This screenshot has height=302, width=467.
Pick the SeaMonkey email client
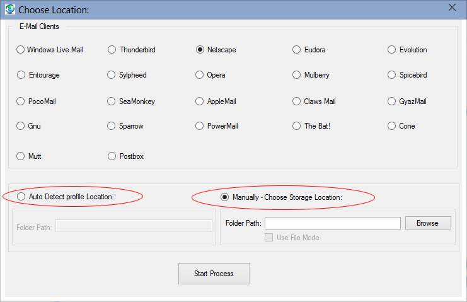pos(112,101)
